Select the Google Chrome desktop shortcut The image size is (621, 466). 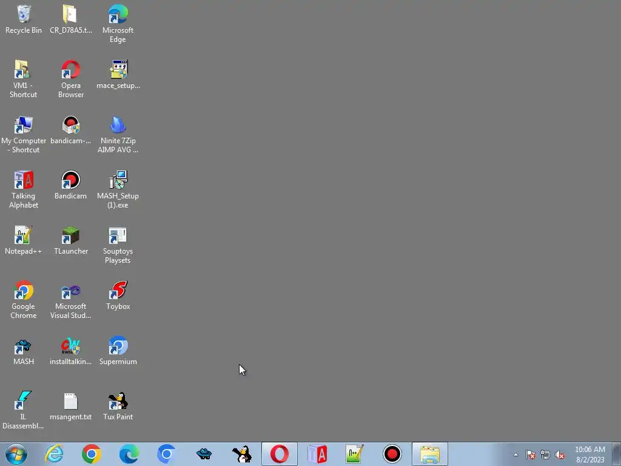[24, 300]
